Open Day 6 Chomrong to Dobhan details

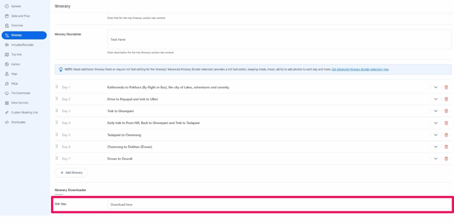[435, 147]
